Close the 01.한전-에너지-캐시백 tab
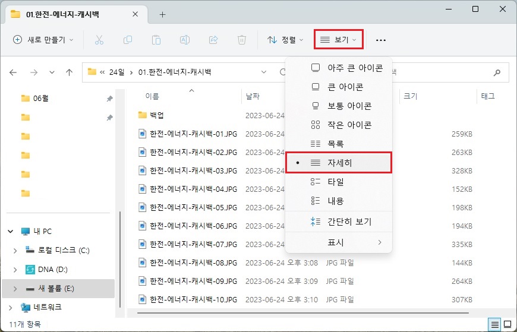 coord(135,14)
